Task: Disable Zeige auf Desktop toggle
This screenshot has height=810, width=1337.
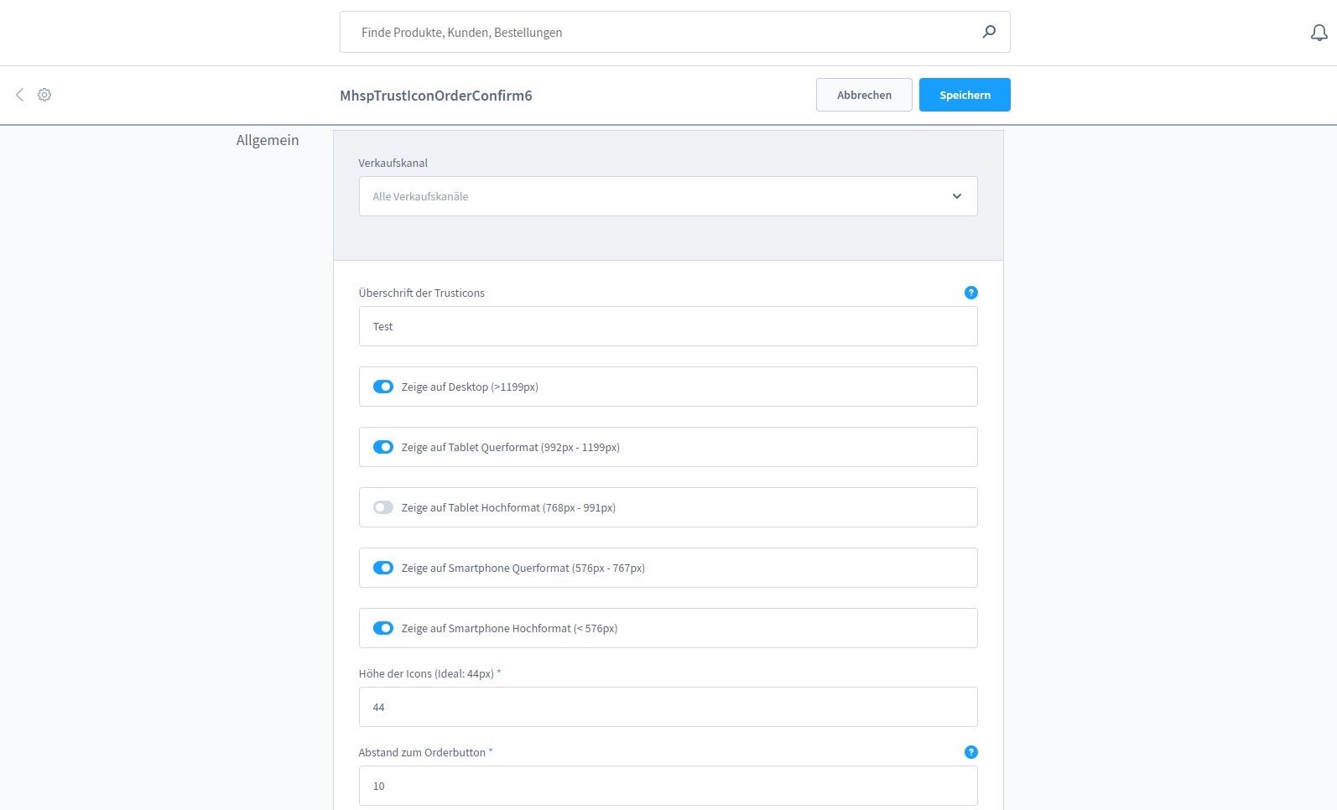Action: point(382,387)
